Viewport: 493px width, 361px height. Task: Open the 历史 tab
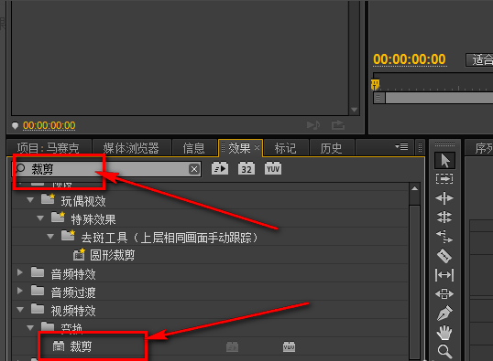click(x=331, y=148)
